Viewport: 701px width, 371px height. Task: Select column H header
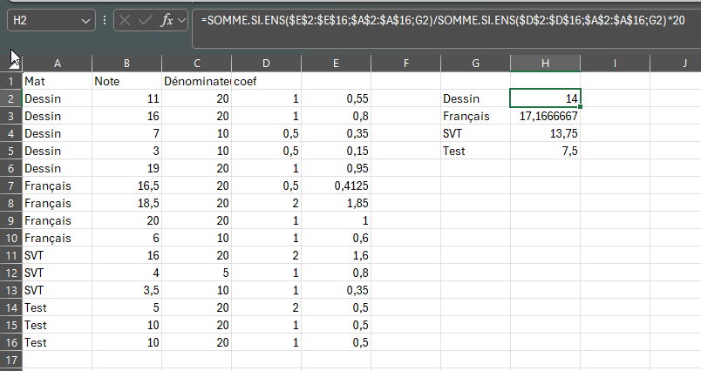click(x=545, y=64)
